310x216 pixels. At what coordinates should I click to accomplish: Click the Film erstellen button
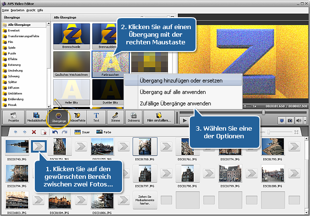[158, 116]
